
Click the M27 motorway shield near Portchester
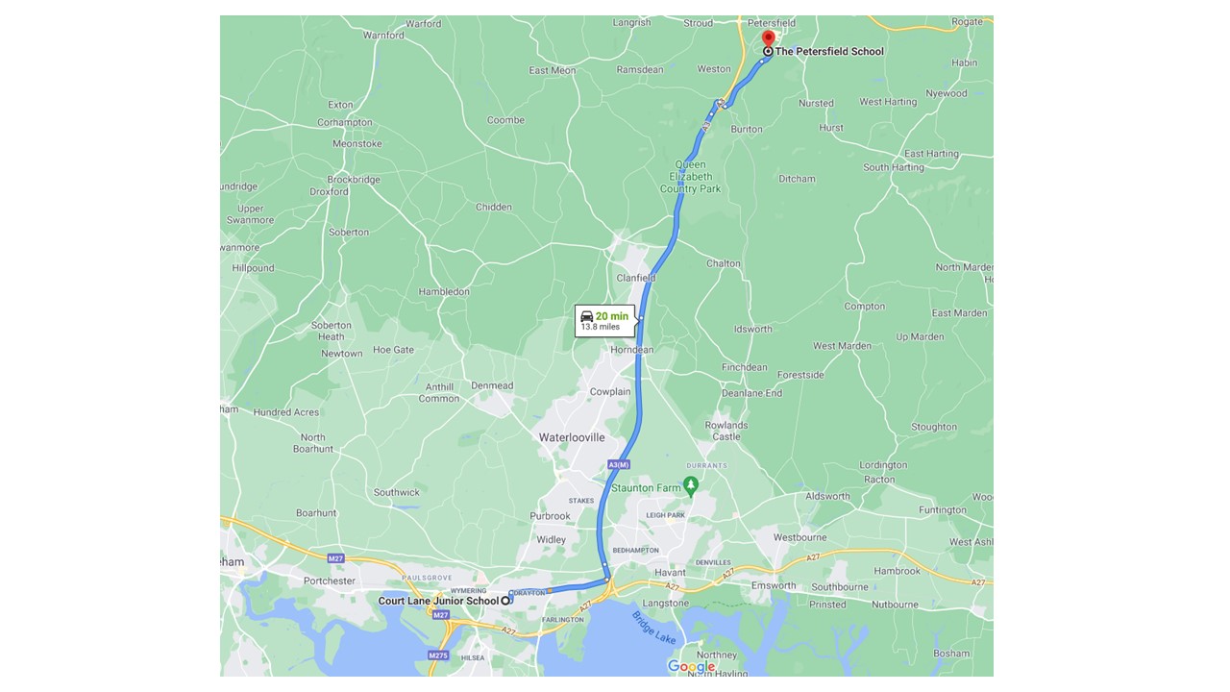coord(335,558)
